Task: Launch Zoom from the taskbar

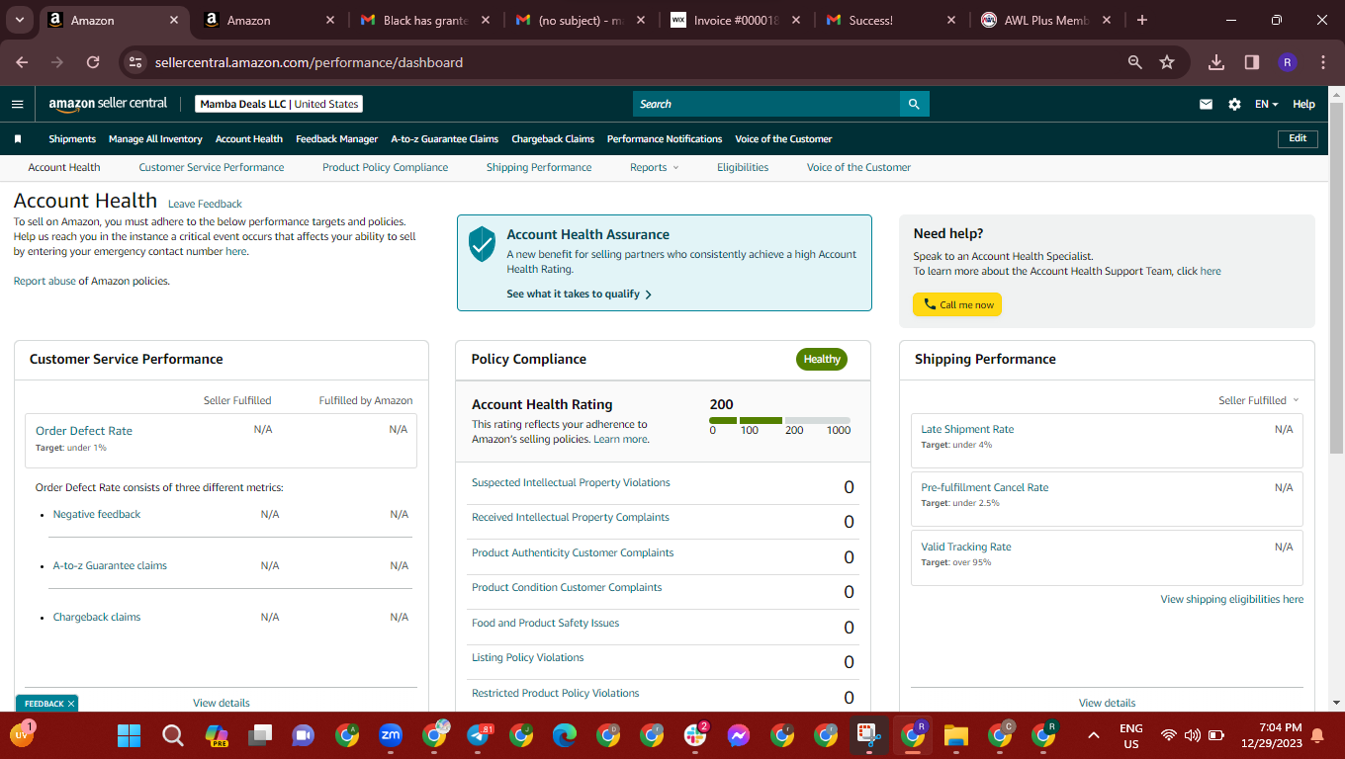Action: pyautogui.click(x=391, y=735)
